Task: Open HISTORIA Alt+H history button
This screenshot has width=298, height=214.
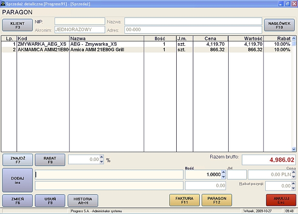Action: click(83, 200)
